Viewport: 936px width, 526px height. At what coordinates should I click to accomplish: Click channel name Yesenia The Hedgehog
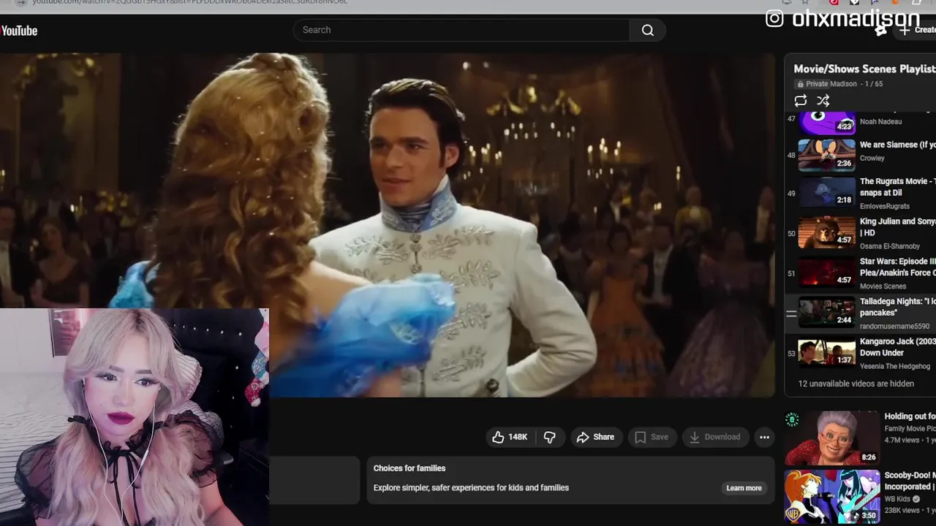point(894,366)
